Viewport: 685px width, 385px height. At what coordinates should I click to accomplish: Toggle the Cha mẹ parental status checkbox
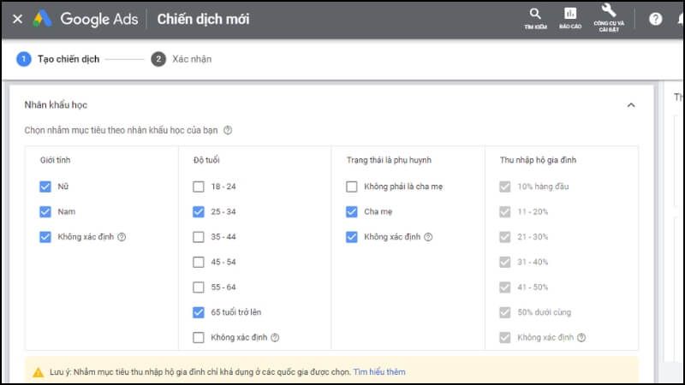coord(352,211)
